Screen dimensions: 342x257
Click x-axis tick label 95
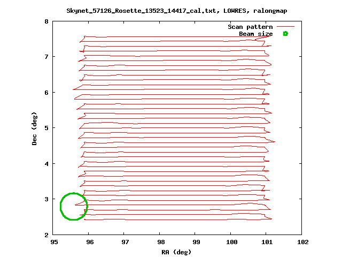click(54, 242)
